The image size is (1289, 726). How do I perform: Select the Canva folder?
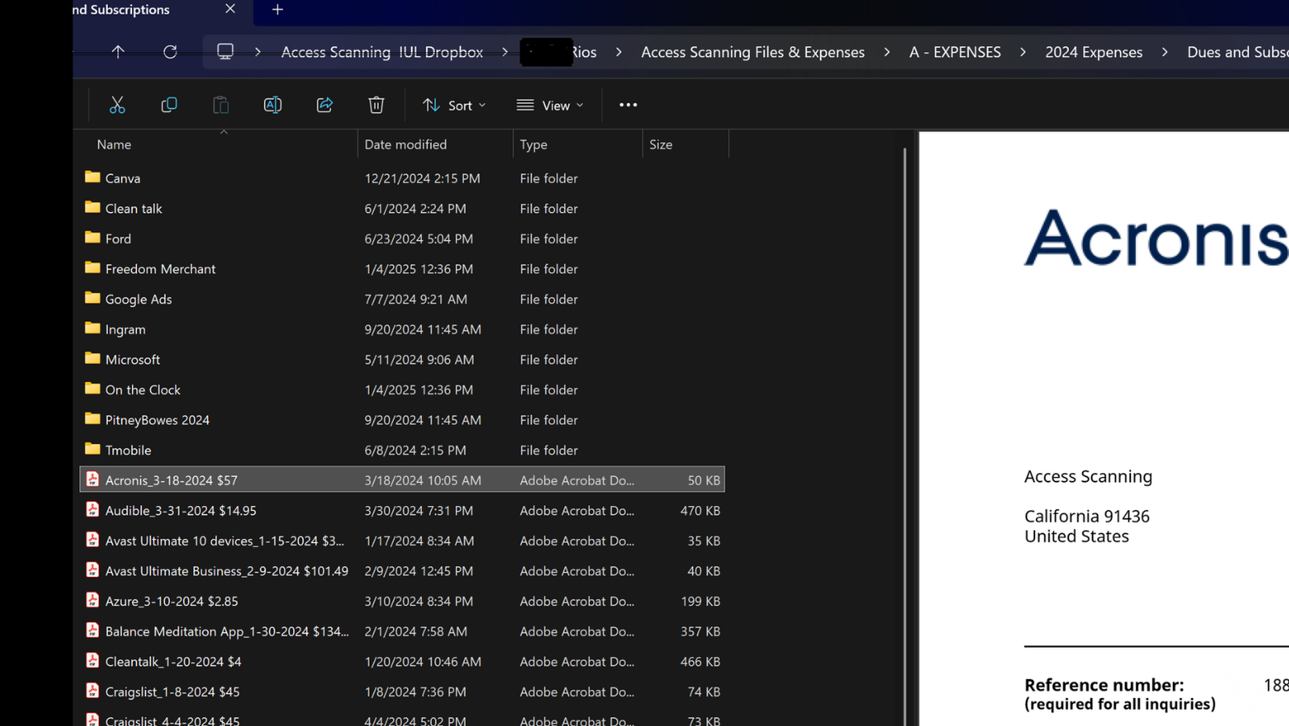click(x=402, y=178)
